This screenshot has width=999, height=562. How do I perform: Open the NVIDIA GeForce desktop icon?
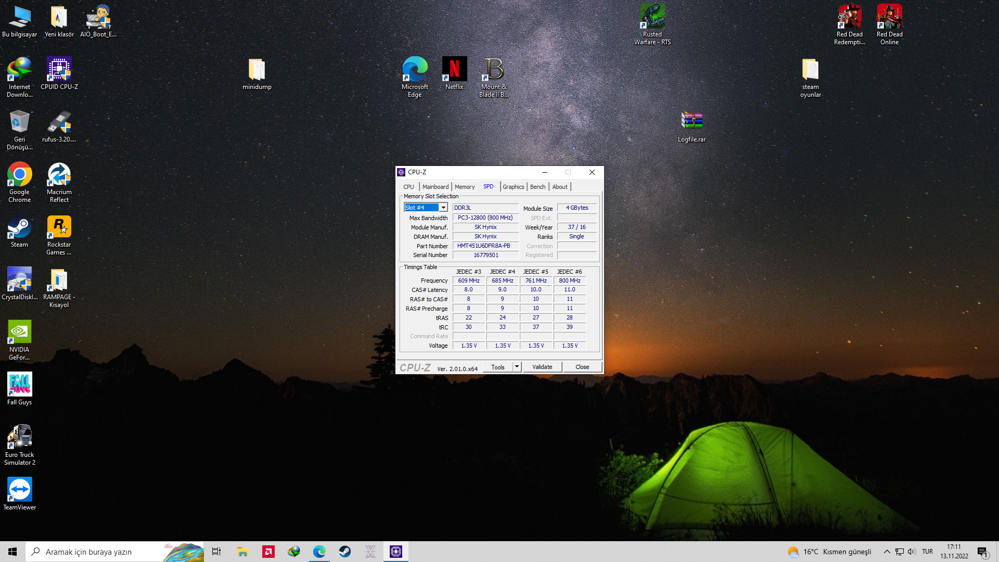pyautogui.click(x=19, y=340)
